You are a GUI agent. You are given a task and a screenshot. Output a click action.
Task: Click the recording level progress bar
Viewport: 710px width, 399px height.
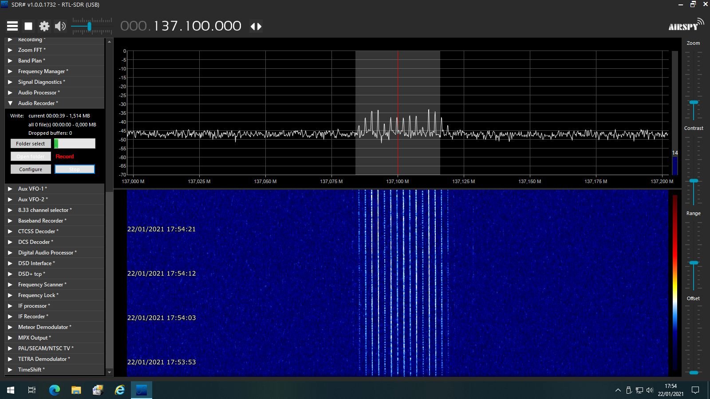[75, 144]
